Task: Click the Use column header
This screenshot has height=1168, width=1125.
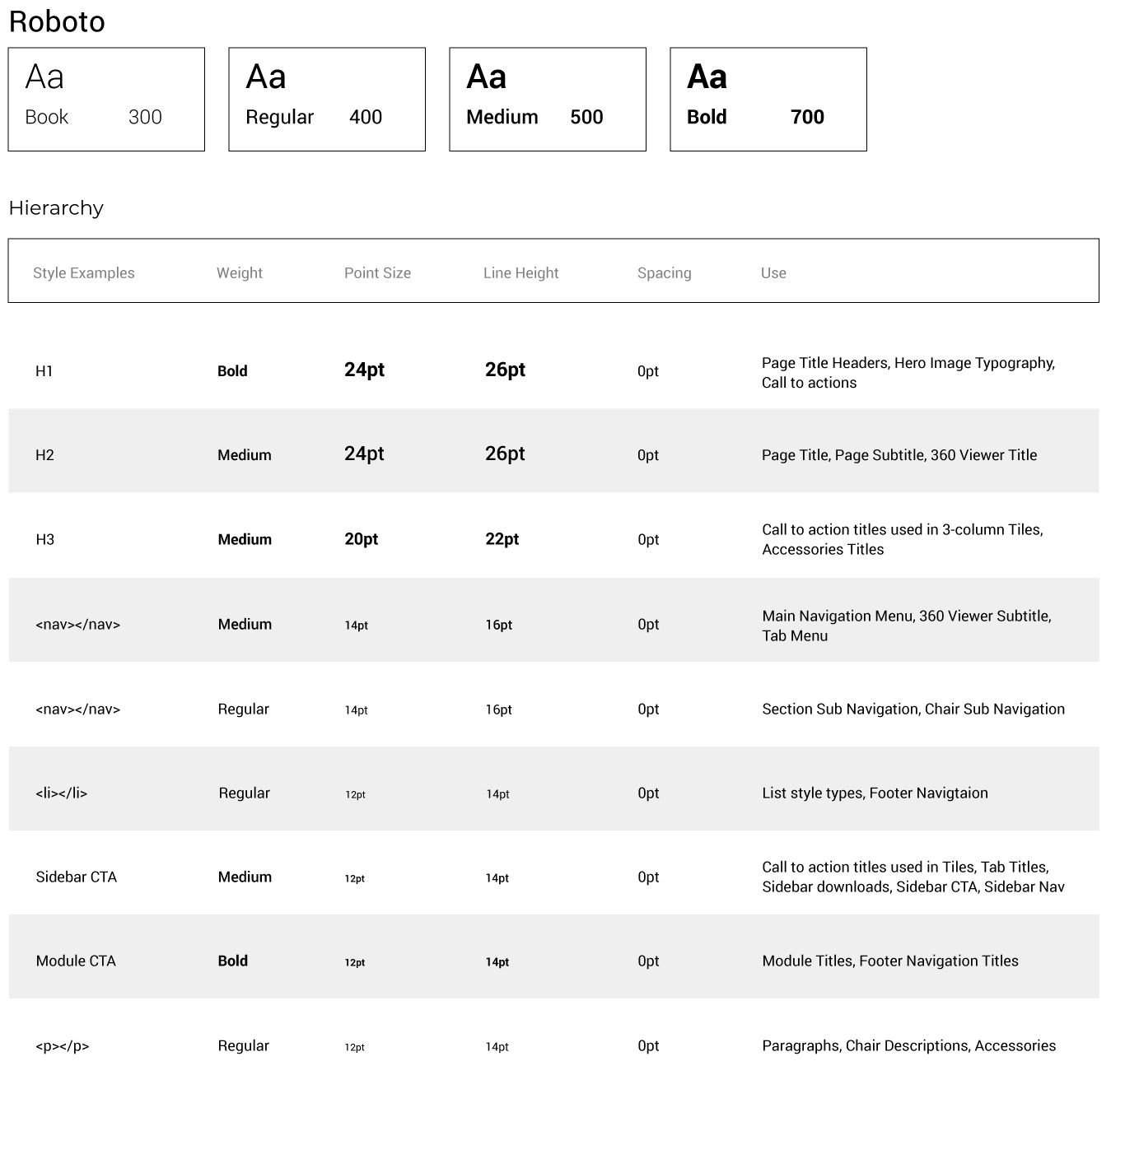Action: (773, 273)
